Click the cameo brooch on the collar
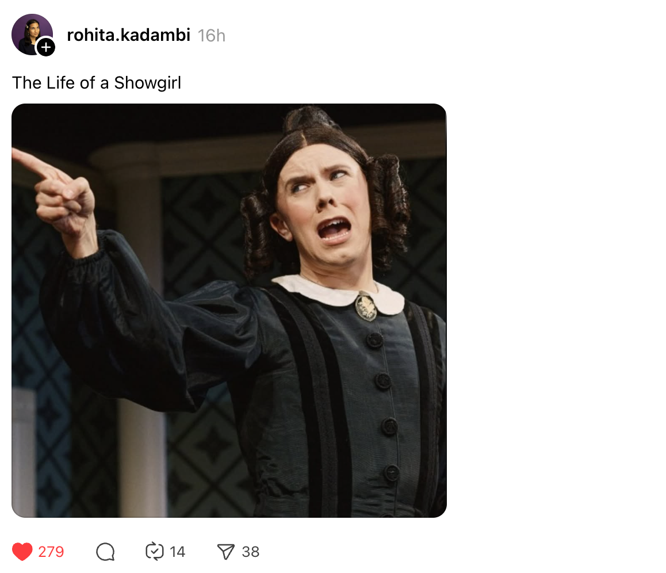This screenshot has width=666, height=573. 366,307
